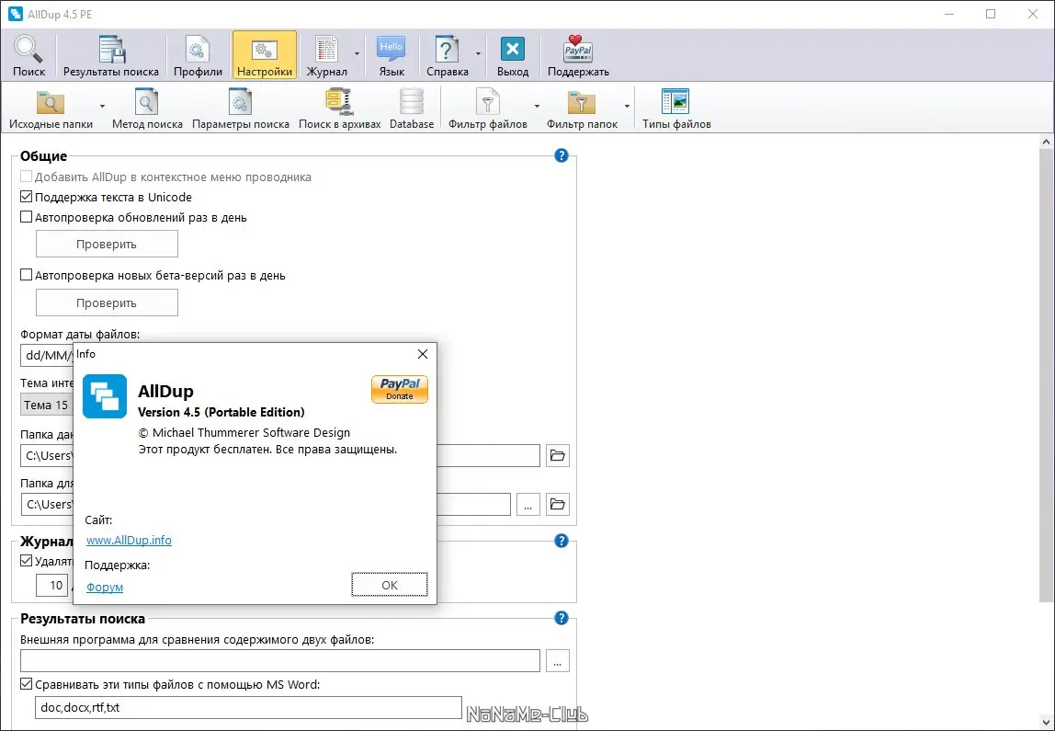This screenshot has height=731, width=1055.
Task: Expand the Исходные папки dropdown arrow
Action: 102,107
